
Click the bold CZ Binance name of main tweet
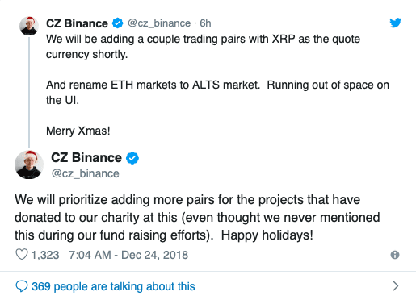(86, 158)
